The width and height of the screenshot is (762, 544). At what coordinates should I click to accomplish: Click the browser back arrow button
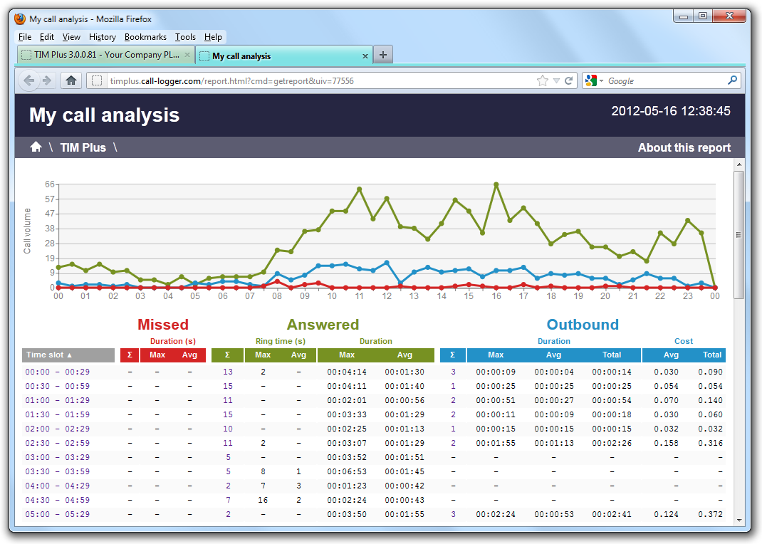point(29,80)
